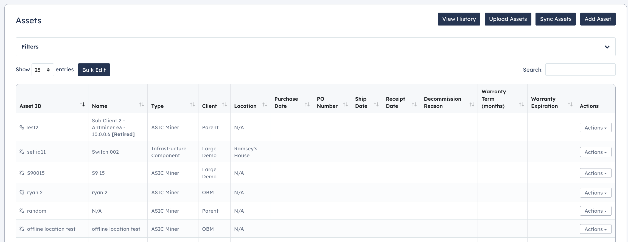628x242 pixels.
Task: Sort table by Receipt Date
Action: 414,105
